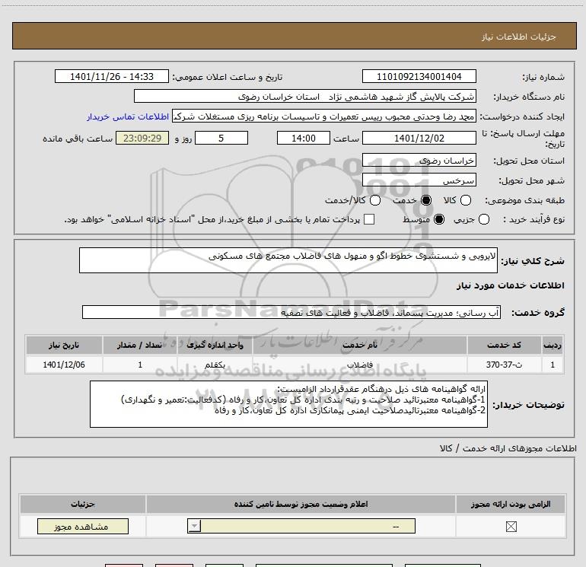Click the واحد اندازه گیری column header

point(215,345)
